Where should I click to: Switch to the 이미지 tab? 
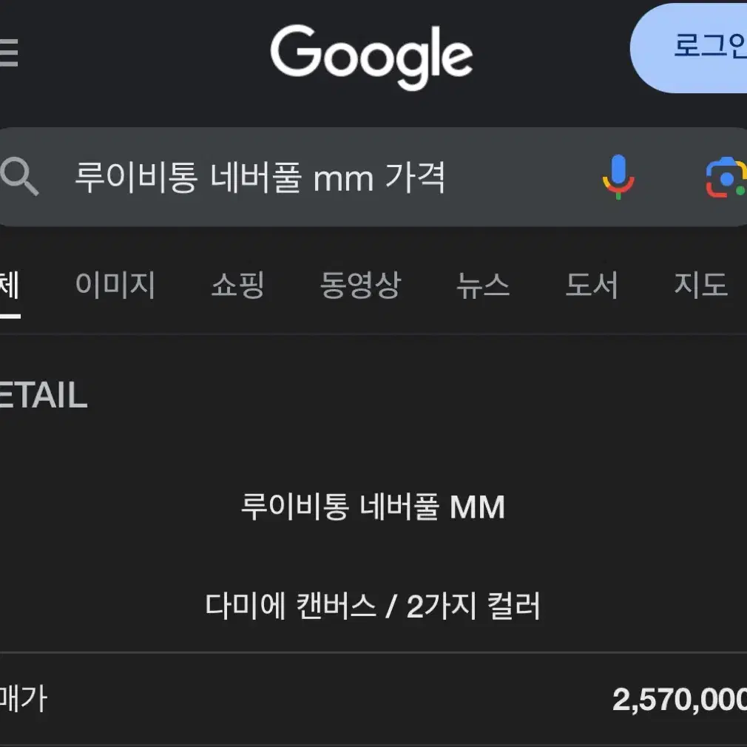tap(115, 285)
